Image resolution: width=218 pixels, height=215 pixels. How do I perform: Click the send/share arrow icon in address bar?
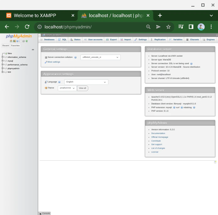coord(158,27)
